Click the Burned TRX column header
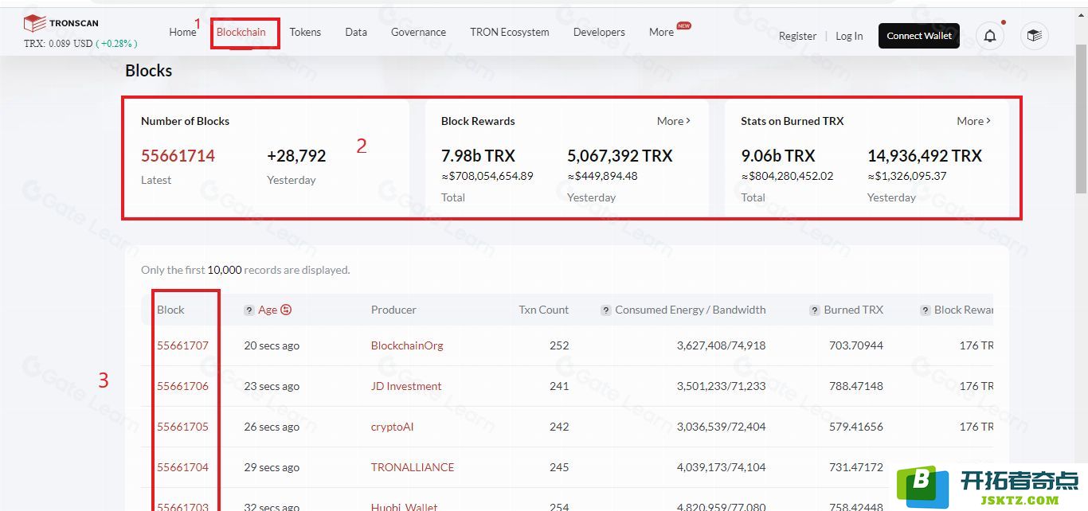This screenshot has height=511, width=1088. pyautogui.click(x=854, y=310)
